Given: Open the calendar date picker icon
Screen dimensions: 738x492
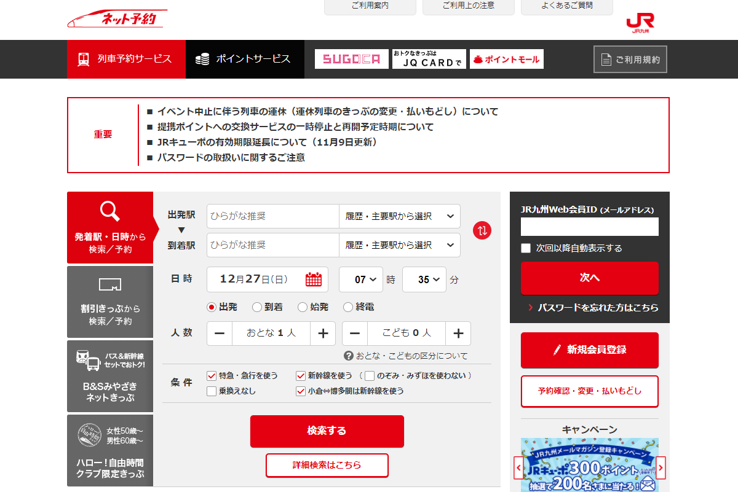Looking at the screenshot, I should coord(314,279).
